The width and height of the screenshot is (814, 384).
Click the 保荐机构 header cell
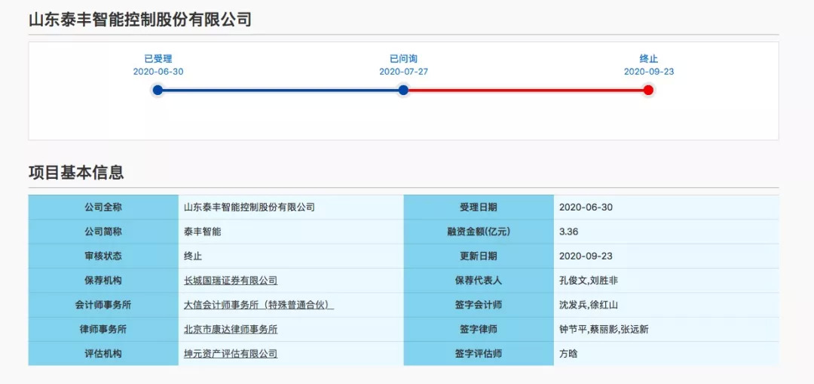point(103,281)
